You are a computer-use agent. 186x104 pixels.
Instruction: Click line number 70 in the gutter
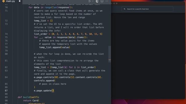coord(6,8)
